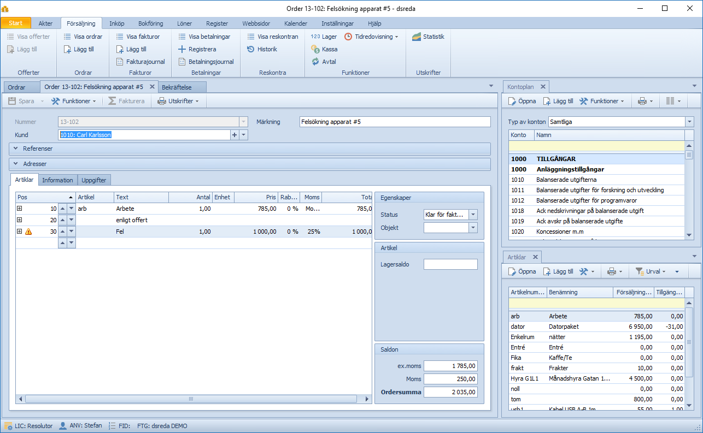This screenshot has height=433, width=703.
Task: Open Tidredovisning dropdown menu
Action: coord(372,37)
